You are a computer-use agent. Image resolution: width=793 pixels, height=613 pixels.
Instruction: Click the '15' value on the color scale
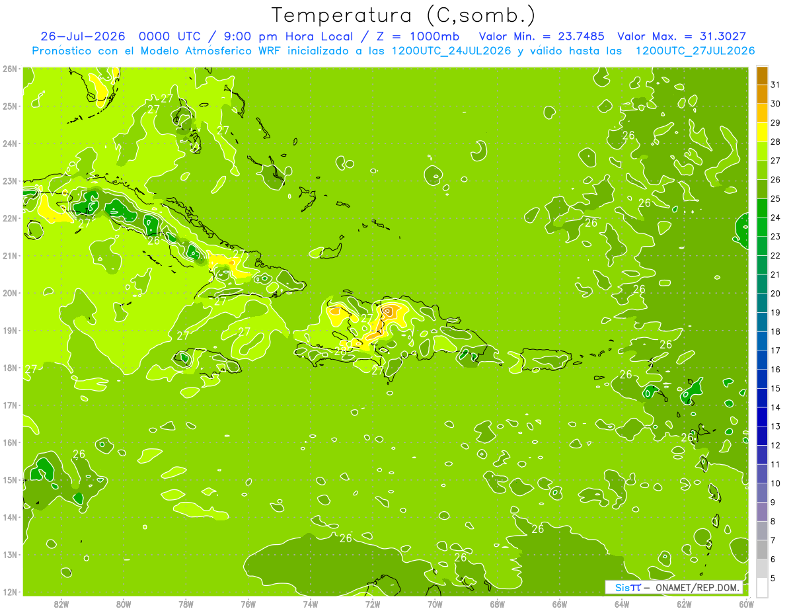coord(775,388)
